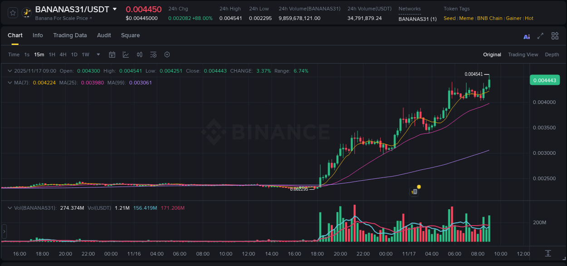The width and height of the screenshot is (567, 266).
Task: Open the widgets grid icon
Action: (x=555, y=36)
